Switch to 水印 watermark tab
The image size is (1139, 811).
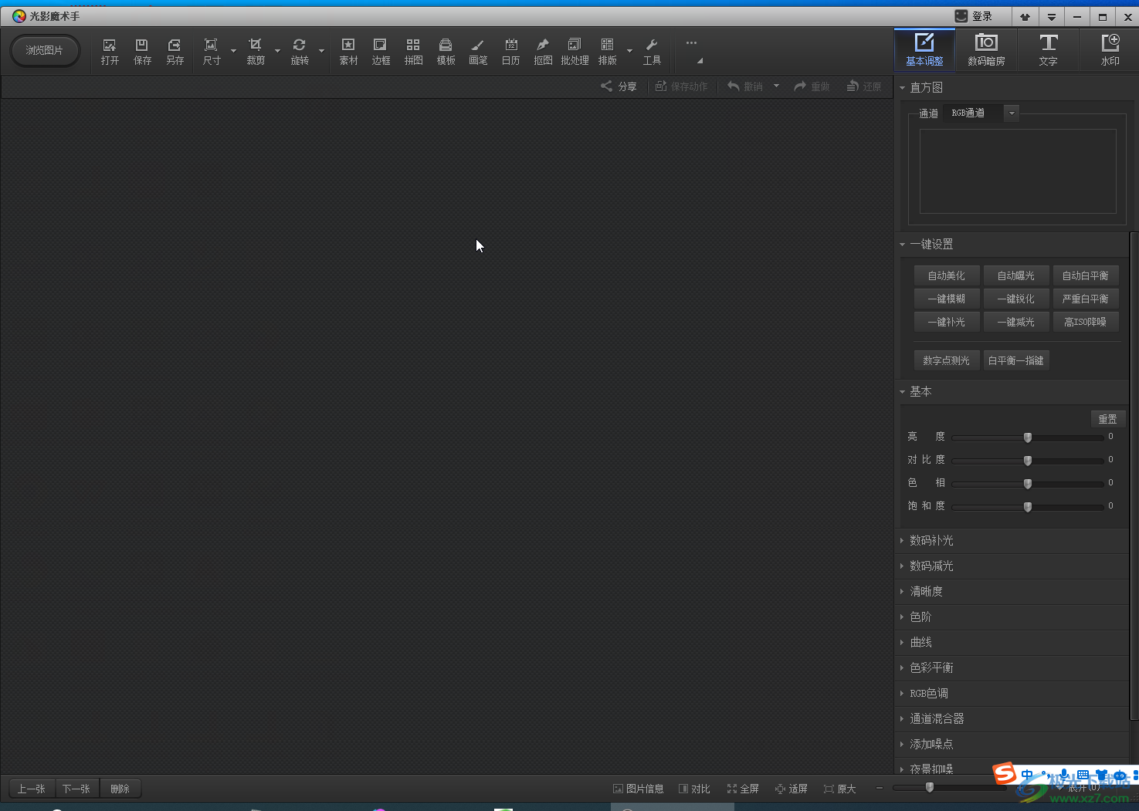(x=1110, y=49)
